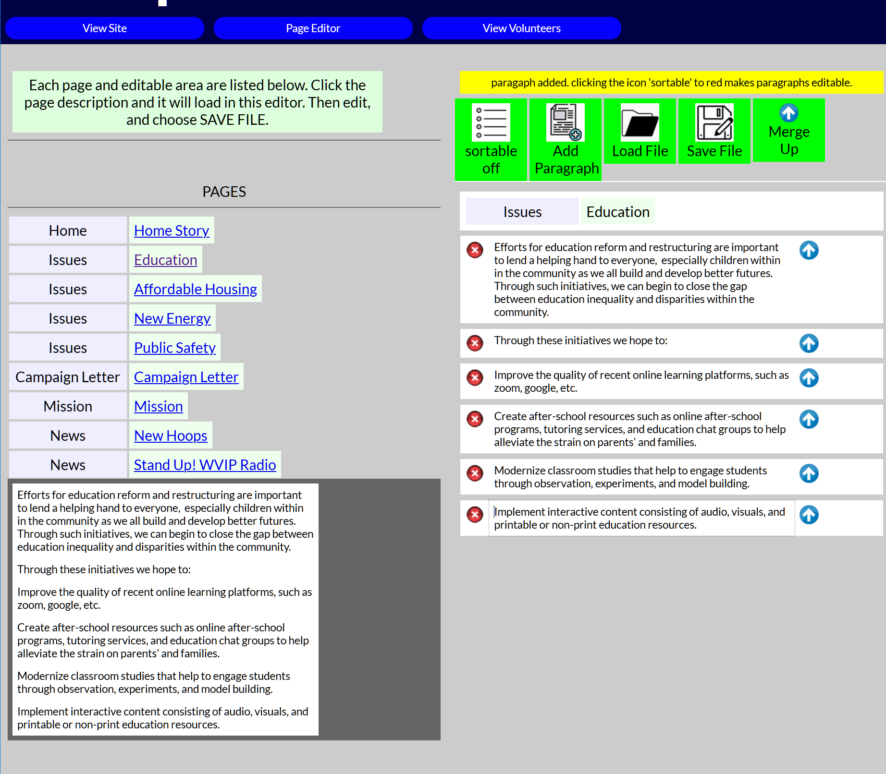This screenshot has height=774, width=886.
Task: Click the Save File disk icon
Action: click(x=714, y=122)
